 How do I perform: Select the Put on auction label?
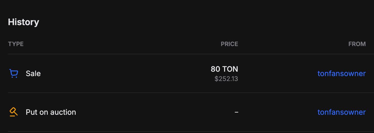[51, 112]
